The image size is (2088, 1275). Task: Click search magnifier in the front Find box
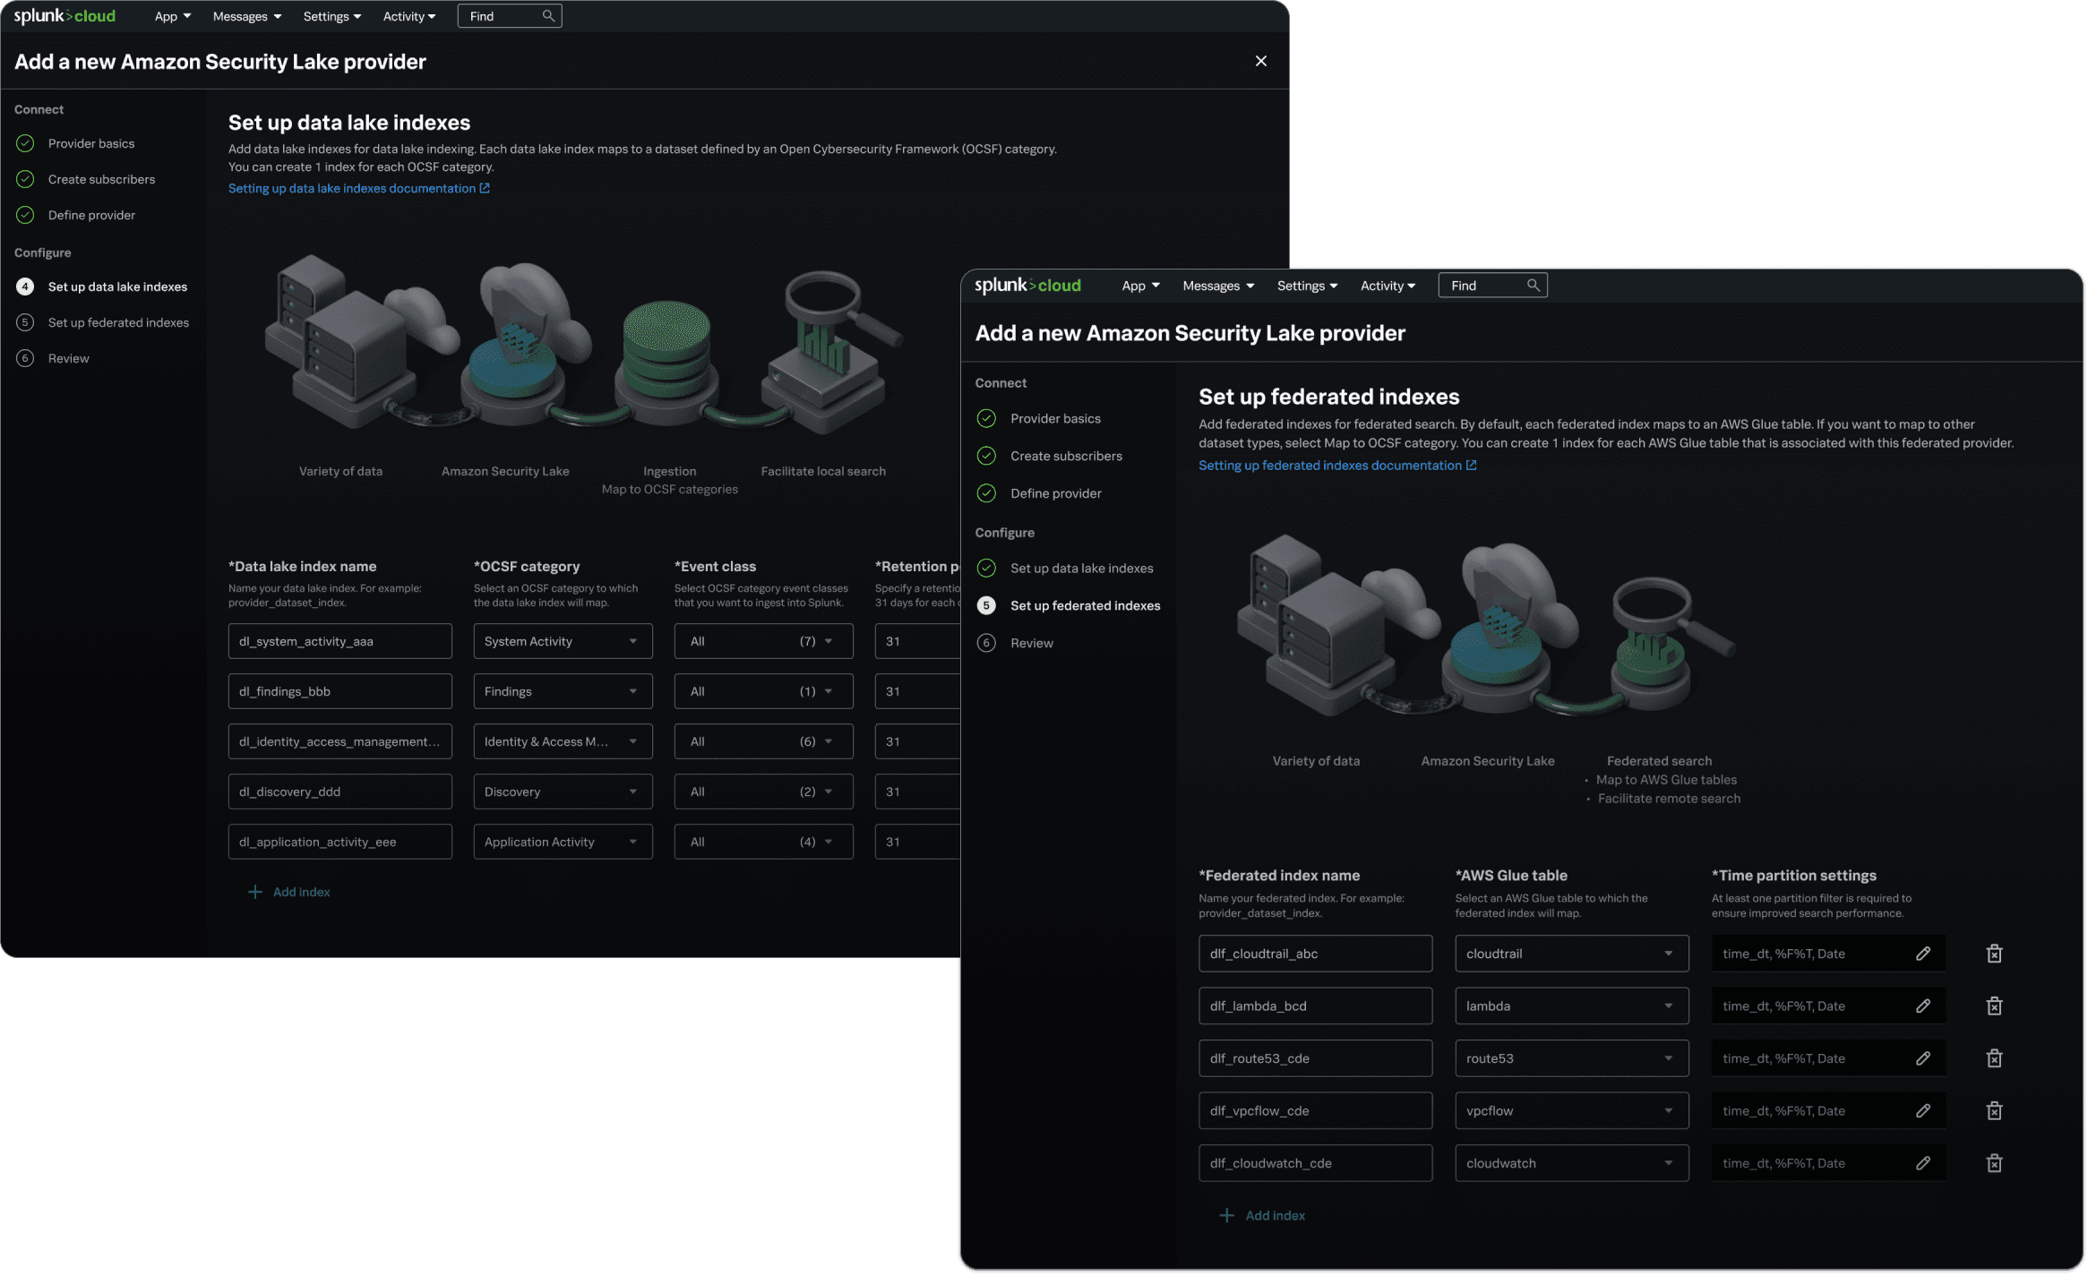point(1534,286)
